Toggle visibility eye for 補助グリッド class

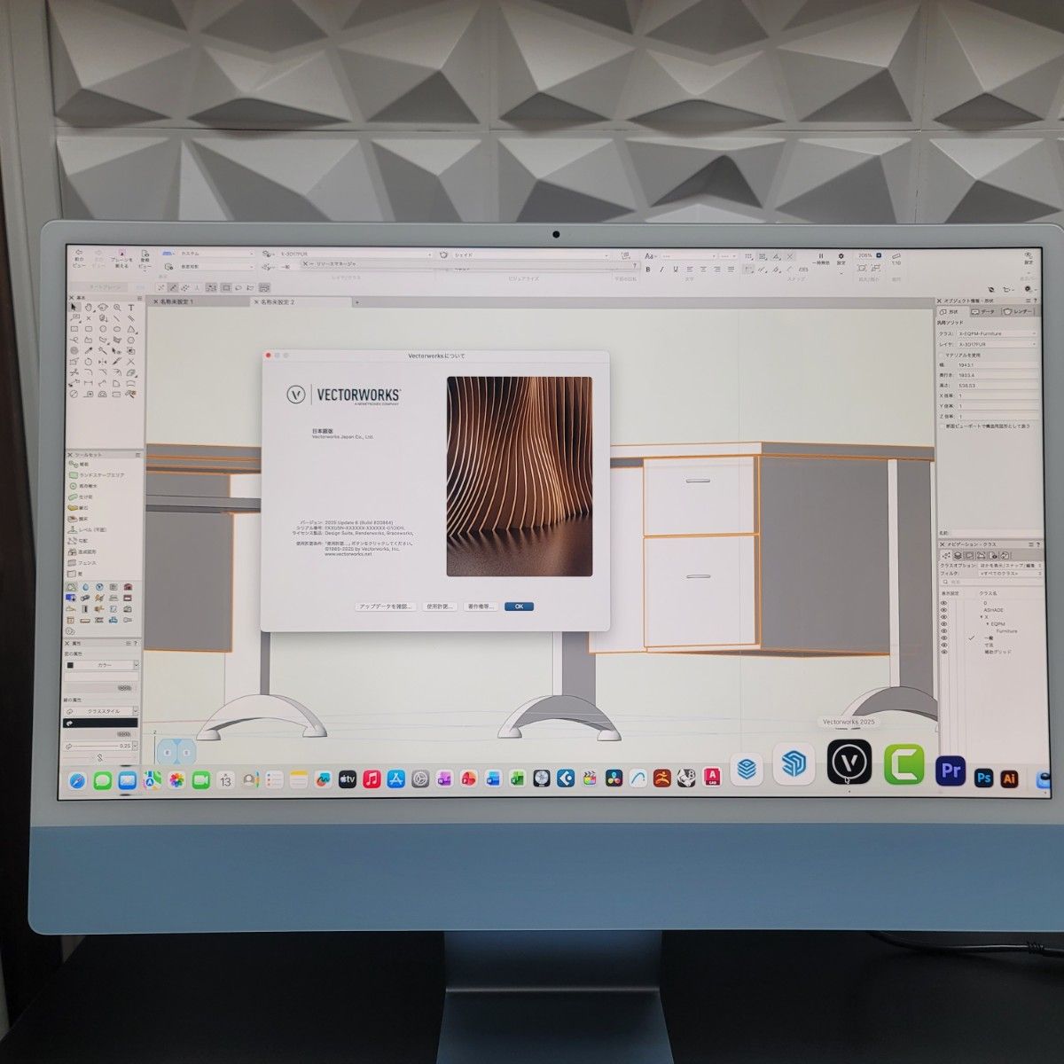click(943, 652)
